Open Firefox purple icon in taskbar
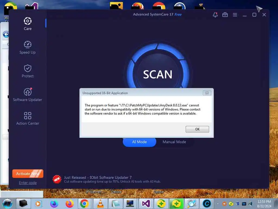278x209 pixels. coord(54,204)
